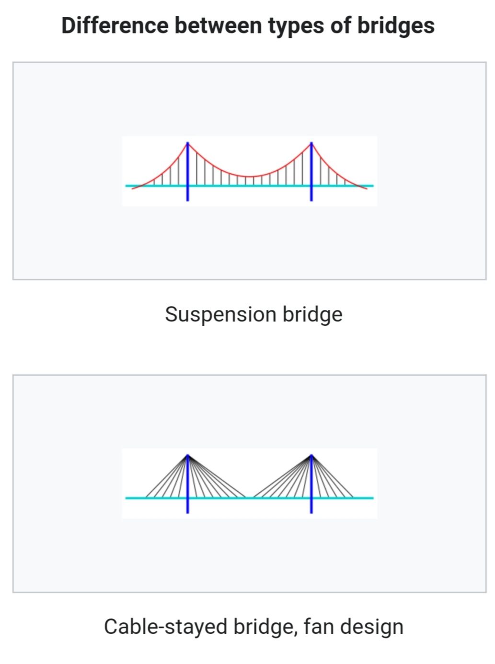Click the red main cable's lowest midpoint

pos(250,177)
